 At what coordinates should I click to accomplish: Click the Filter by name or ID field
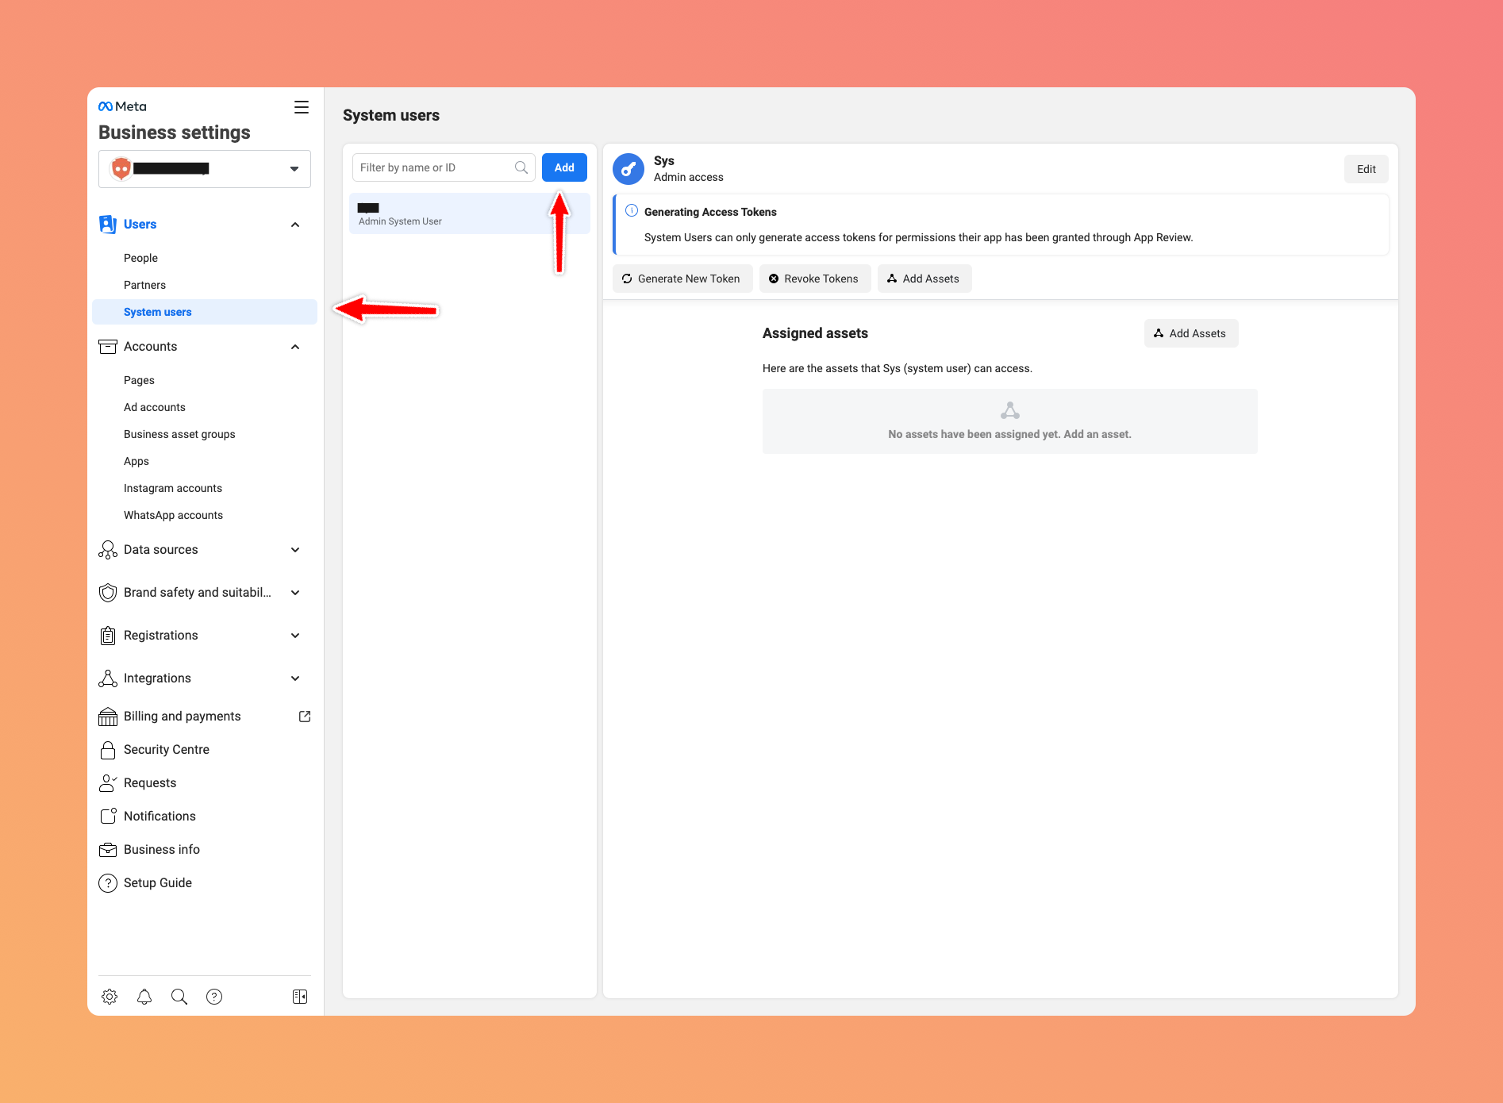(x=435, y=167)
